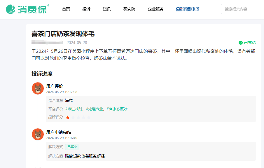This screenshot has height=168, width=264.
Task: Click the #跟进及时 tag
Action: pos(74,109)
